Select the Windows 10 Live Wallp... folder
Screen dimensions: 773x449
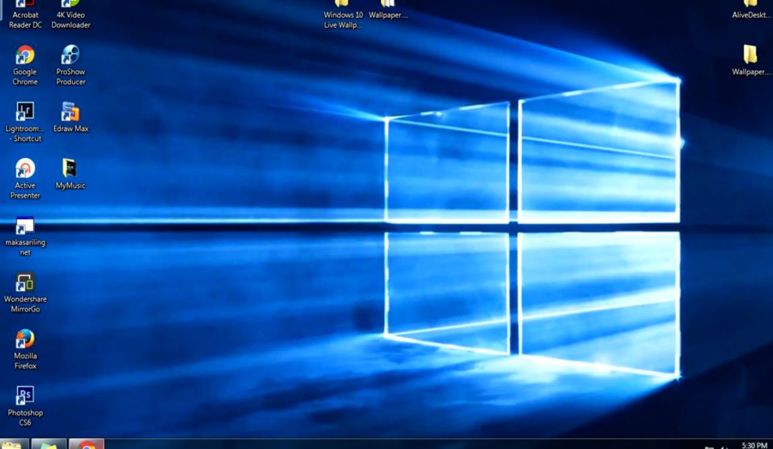click(x=343, y=14)
